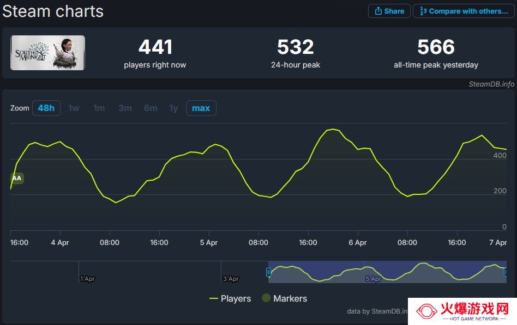The width and height of the screenshot is (517, 325).
Task: Select the 1w zoom range
Action: [x=74, y=108]
